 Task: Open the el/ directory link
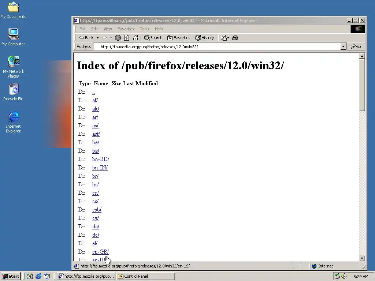point(95,243)
